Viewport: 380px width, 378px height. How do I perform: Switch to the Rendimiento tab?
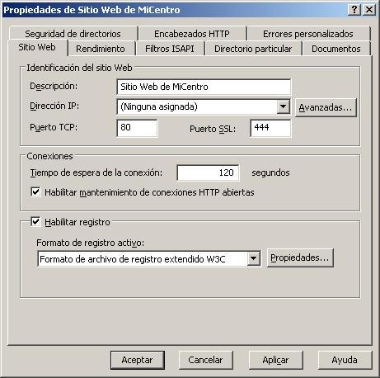click(x=101, y=49)
